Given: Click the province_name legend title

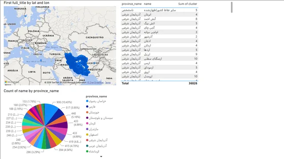Looking at the screenshot, I should 96,96.
